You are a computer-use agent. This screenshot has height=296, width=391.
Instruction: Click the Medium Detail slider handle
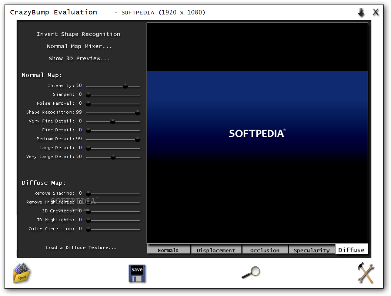click(x=137, y=139)
